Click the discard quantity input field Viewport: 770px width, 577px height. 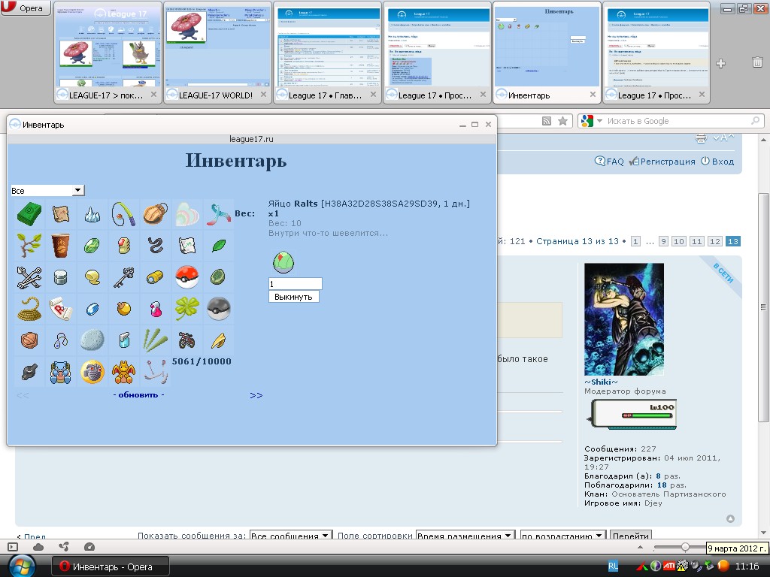pyautogui.click(x=295, y=283)
